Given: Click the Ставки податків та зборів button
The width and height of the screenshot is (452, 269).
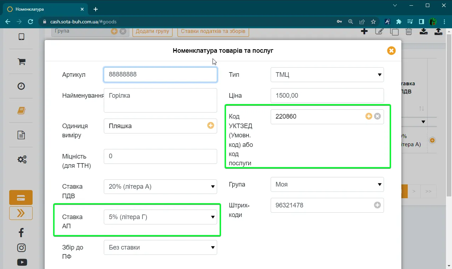Looking at the screenshot, I should (x=213, y=31).
